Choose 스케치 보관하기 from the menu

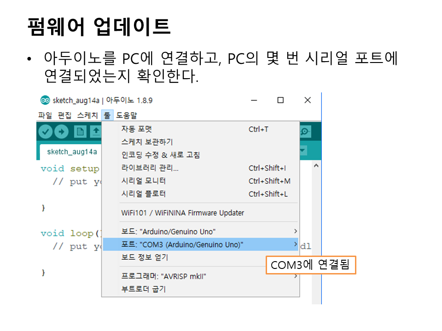click(200, 142)
